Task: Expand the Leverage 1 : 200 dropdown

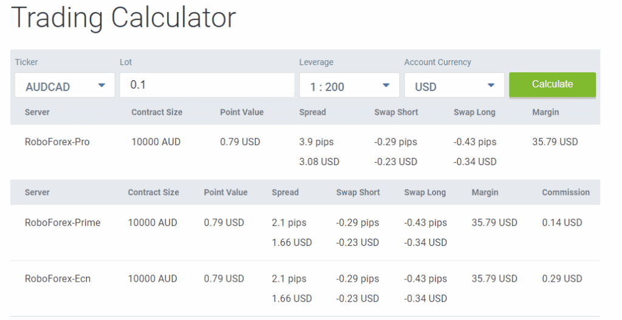Action: pyautogui.click(x=349, y=86)
